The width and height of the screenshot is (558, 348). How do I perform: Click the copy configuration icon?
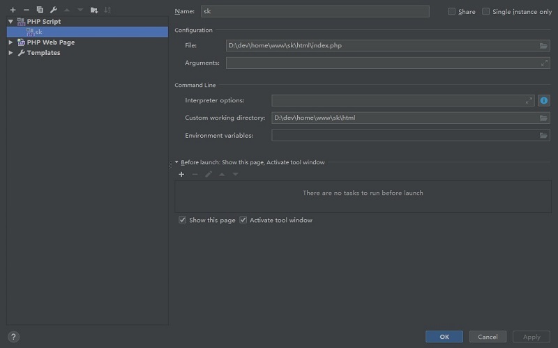[x=40, y=10]
